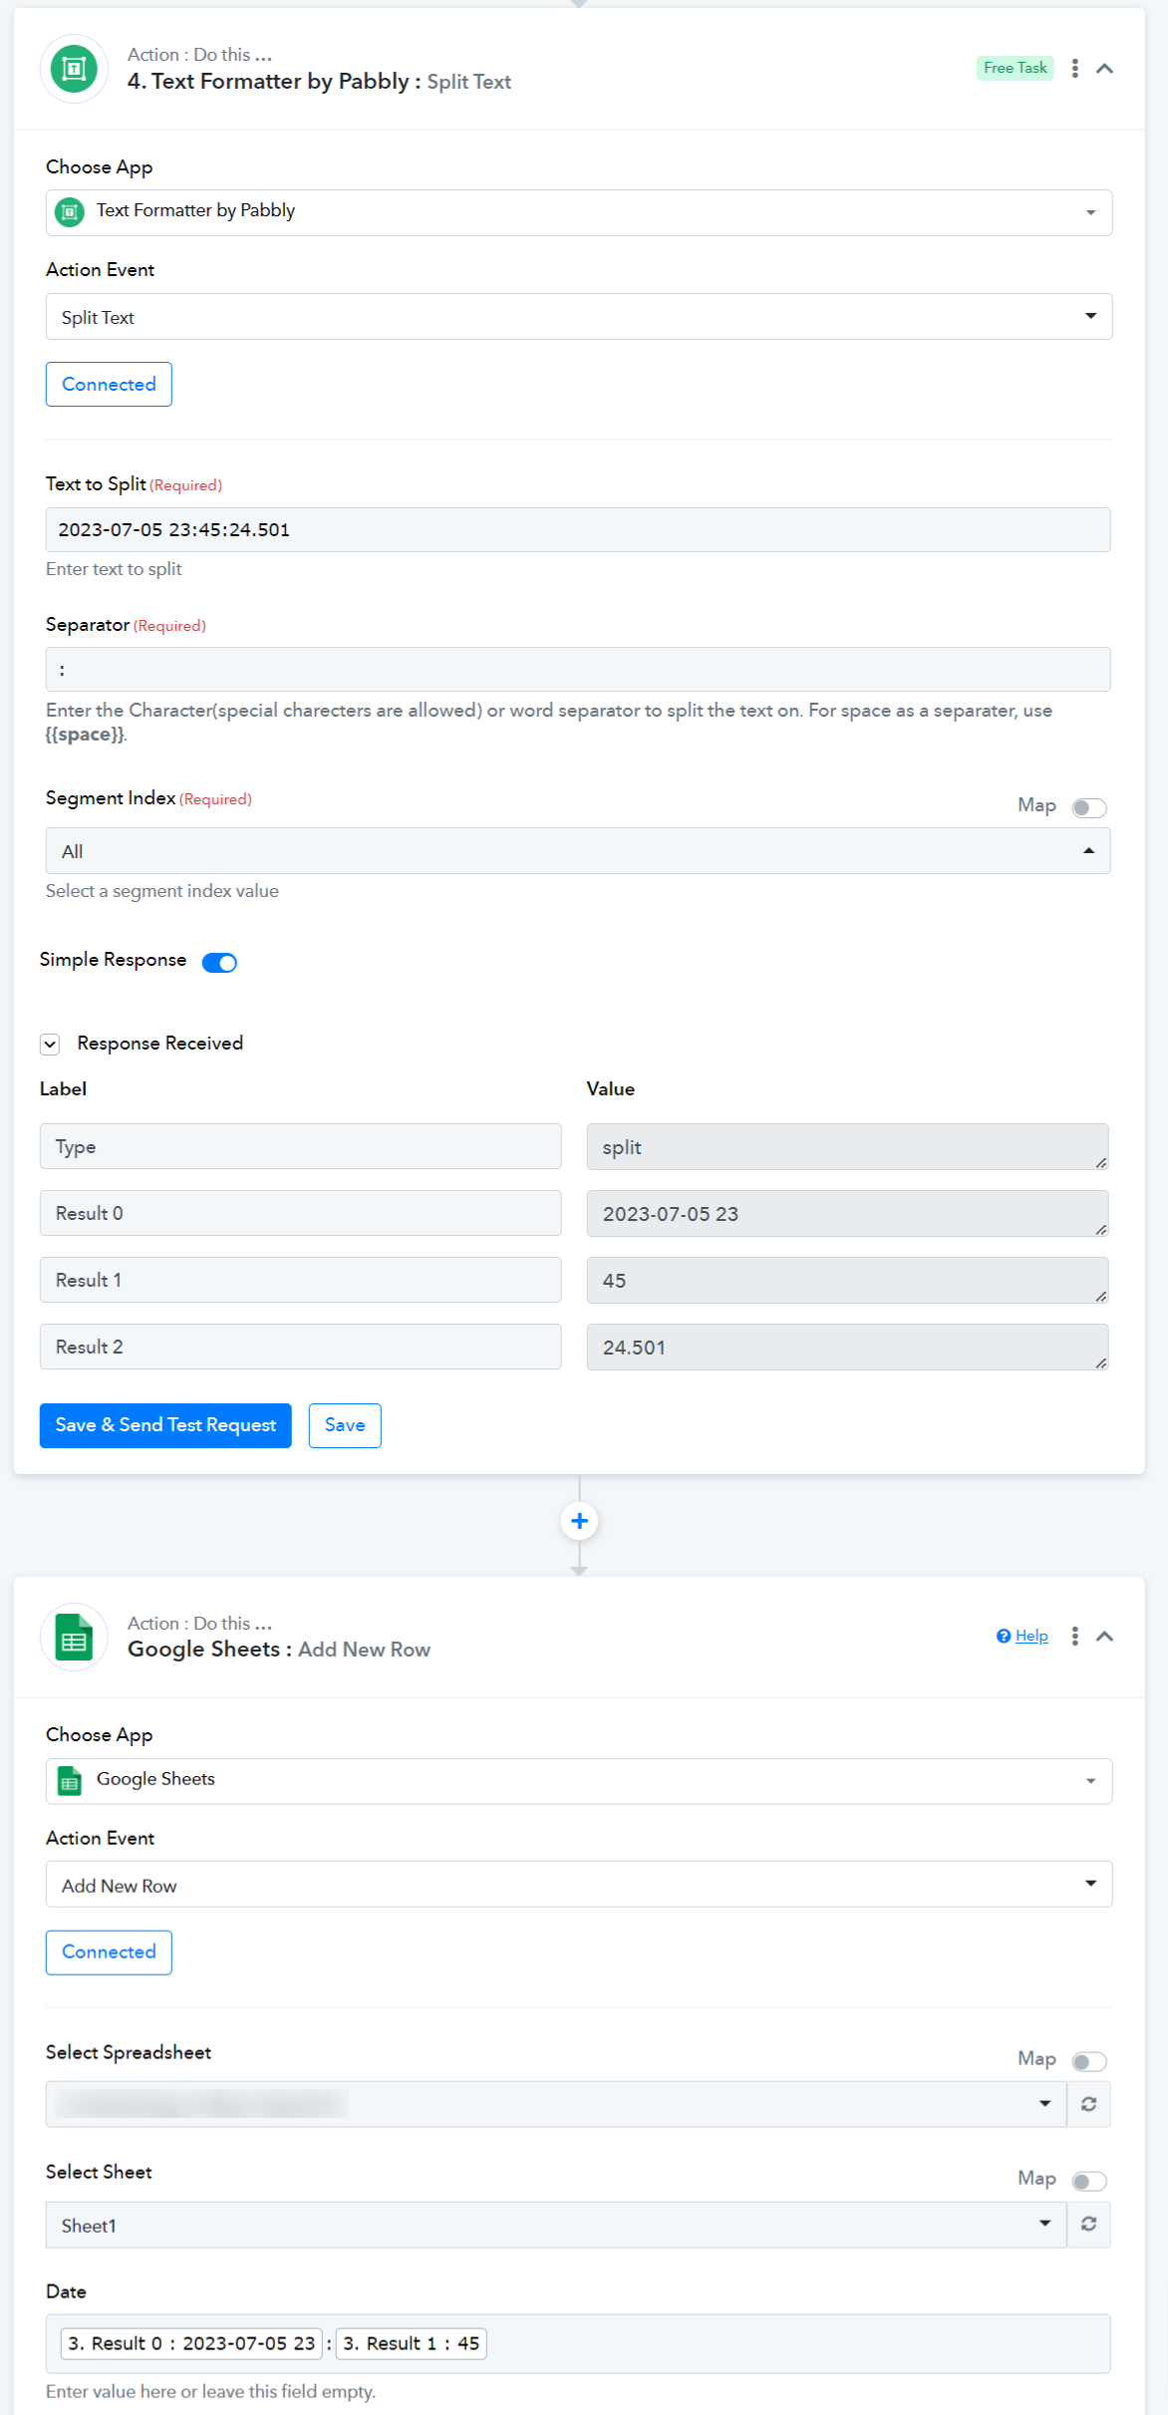Collapse the Response Received section
This screenshot has width=1168, height=2415.
(x=50, y=1044)
